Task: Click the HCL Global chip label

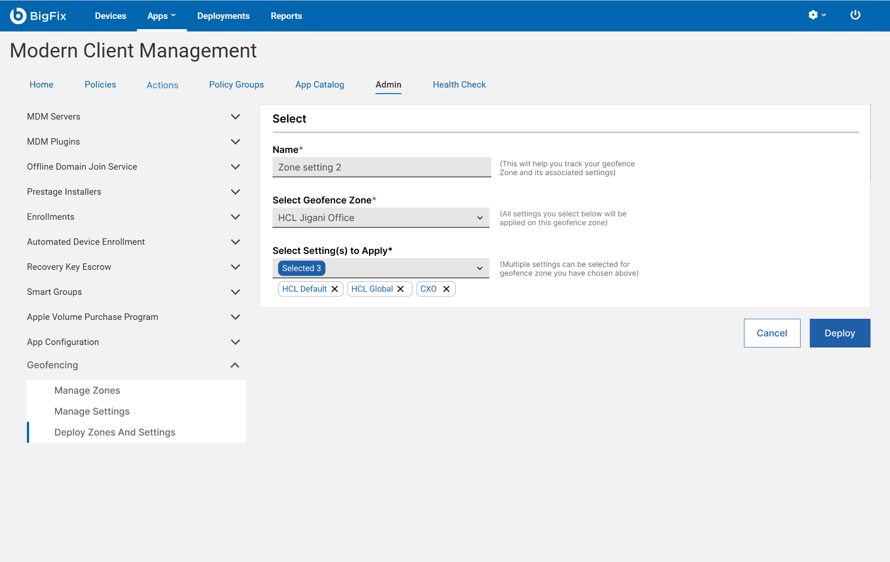Action: coord(372,289)
